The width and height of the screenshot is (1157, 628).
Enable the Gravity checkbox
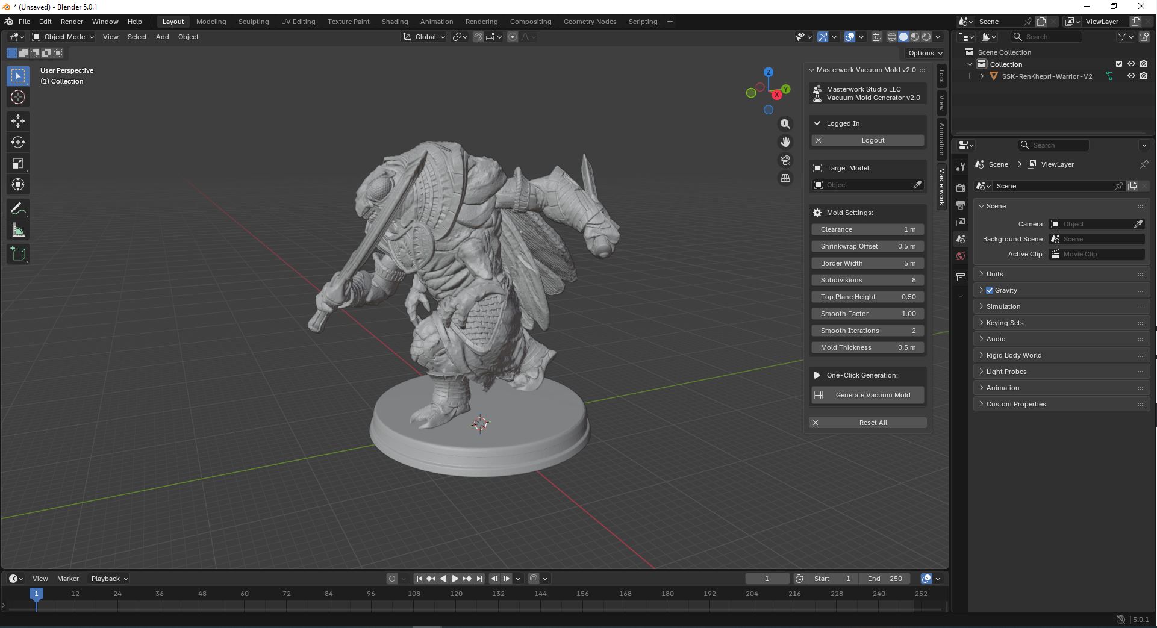(x=989, y=290)
